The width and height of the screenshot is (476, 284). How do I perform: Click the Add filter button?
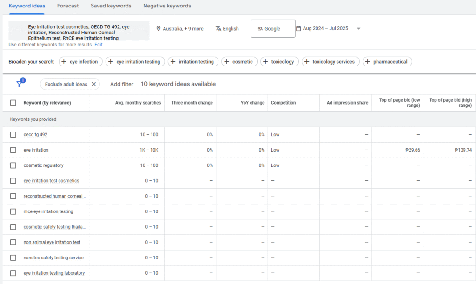[122, 84]
